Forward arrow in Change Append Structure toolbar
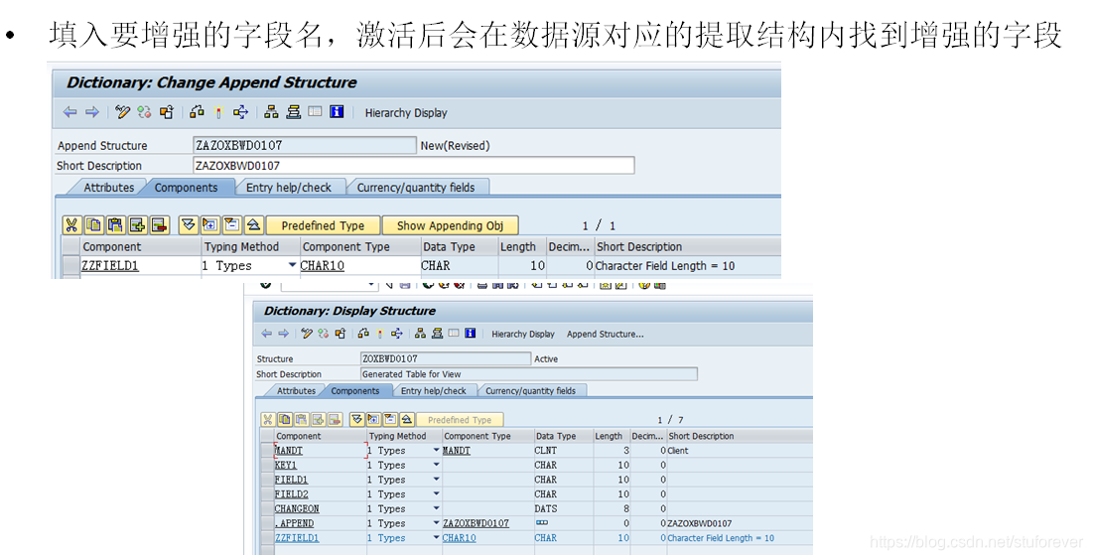This screenshot has height=560, width=1093. click(x=92, y=112)
